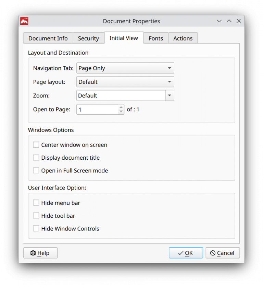The image size is (263, 285).
Task: Click the Zoom combo box arrow
Action: pyautogui.click(x=170, y=95)
